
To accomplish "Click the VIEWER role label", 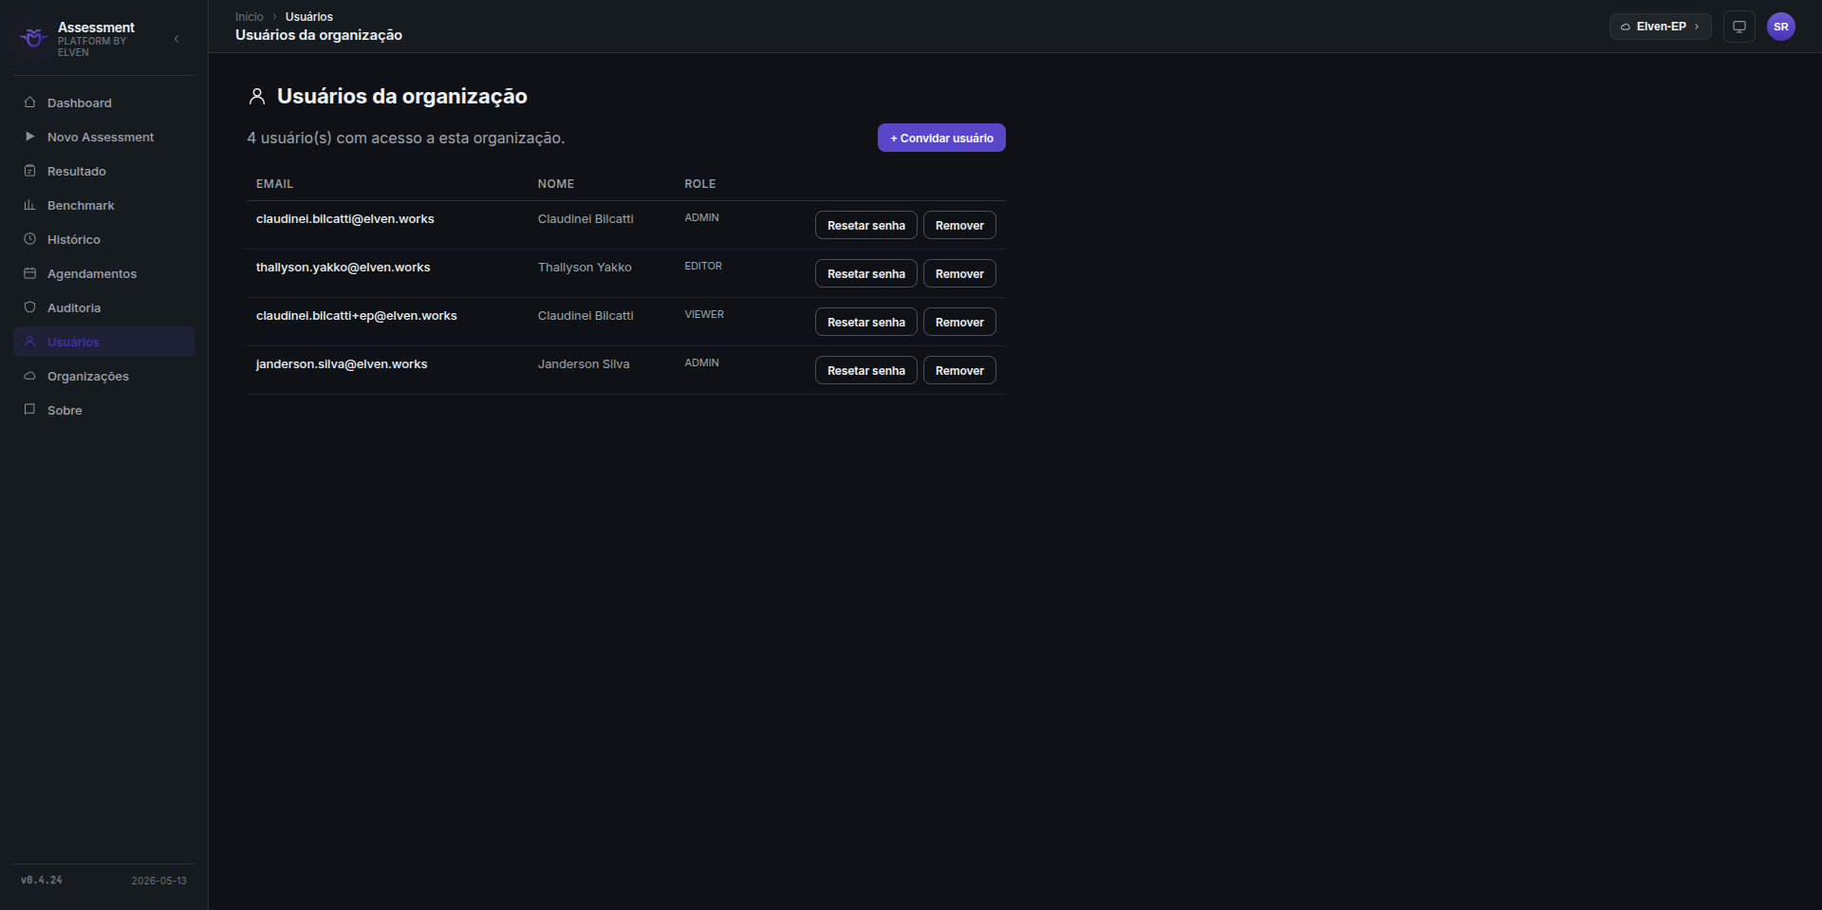I will click(704, 315).
